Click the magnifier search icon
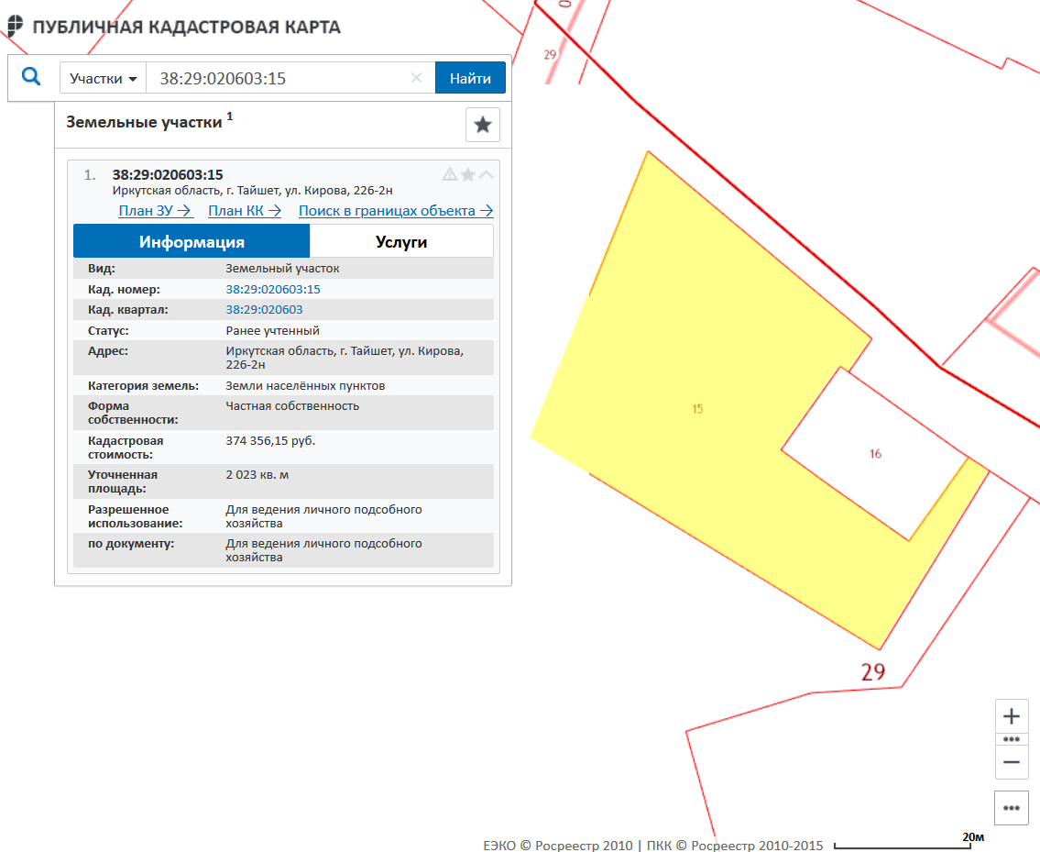The width and height of the screenshot is (1040, 852). [x=31, y=77]
